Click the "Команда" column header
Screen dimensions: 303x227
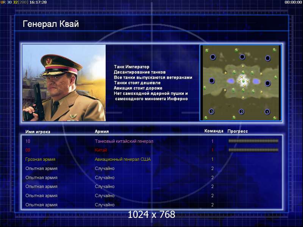214,131
